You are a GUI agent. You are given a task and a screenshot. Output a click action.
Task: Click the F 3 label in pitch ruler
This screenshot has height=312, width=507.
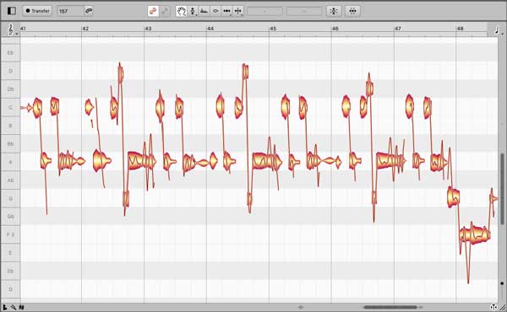[x=10, y=234]
